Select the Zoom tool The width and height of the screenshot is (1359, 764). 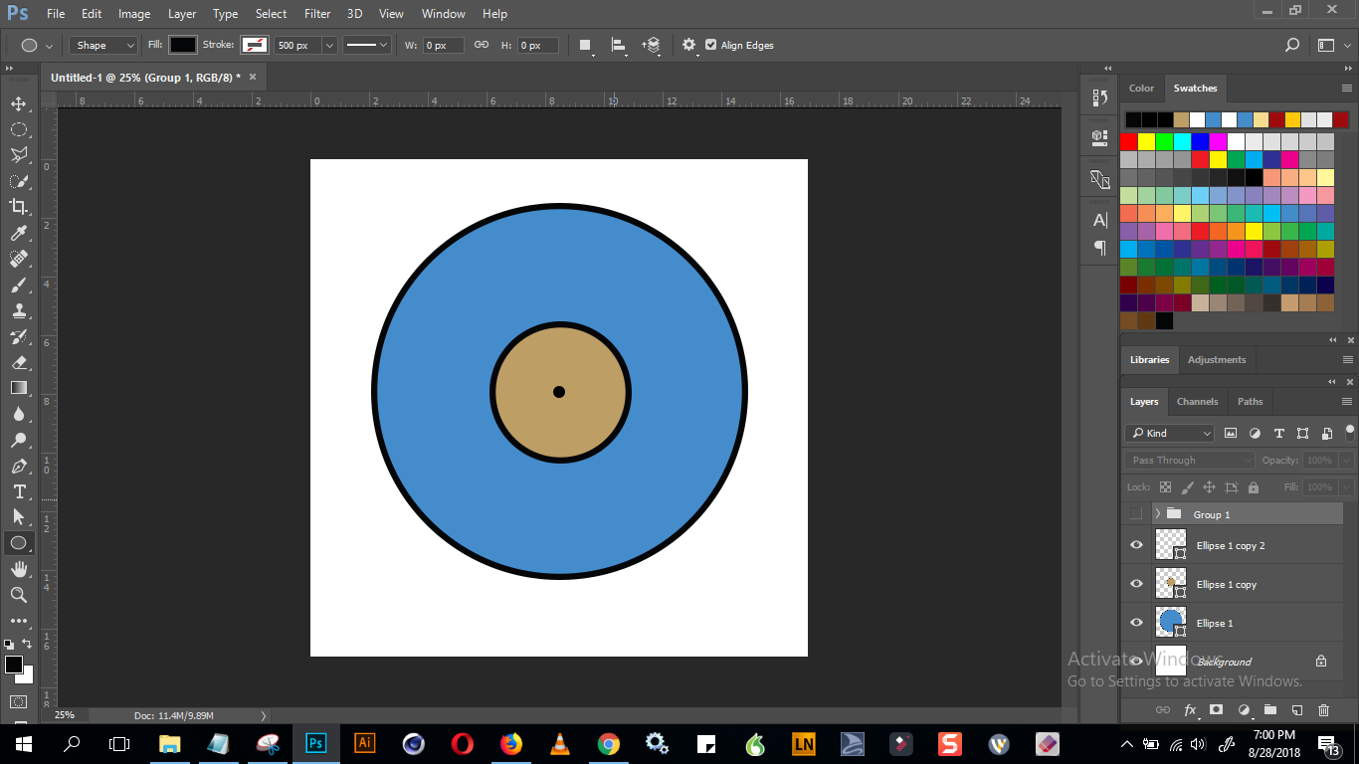pos(19,595)
